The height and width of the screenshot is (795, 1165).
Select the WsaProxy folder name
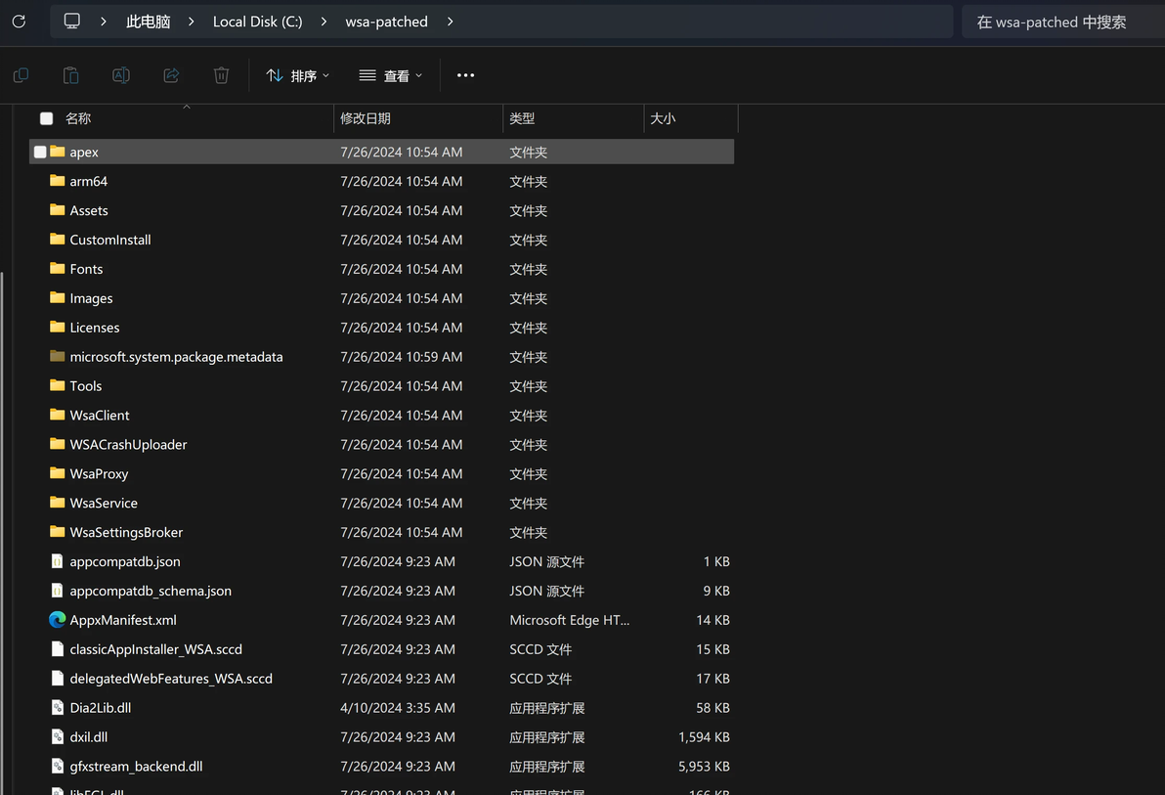tap(99, 473)
